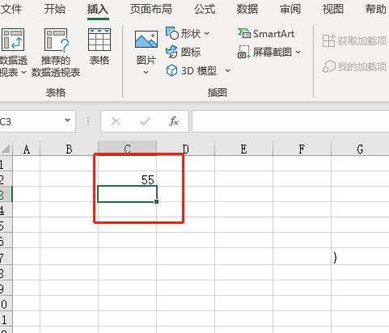Insert SmartArt graphic
389x333 pixels.
(x=266, y=34)
